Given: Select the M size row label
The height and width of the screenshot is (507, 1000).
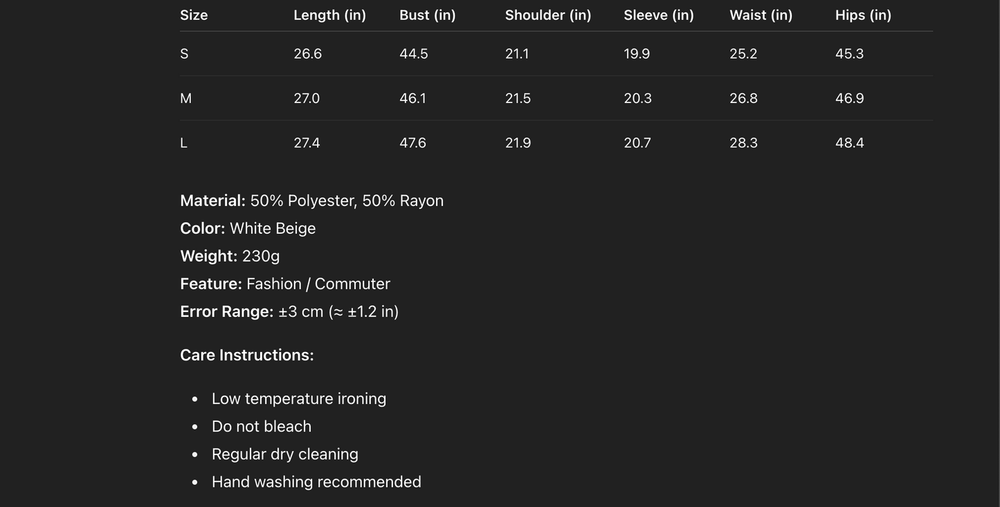Looking at the screenshot, I should click(x=185, y=98).
